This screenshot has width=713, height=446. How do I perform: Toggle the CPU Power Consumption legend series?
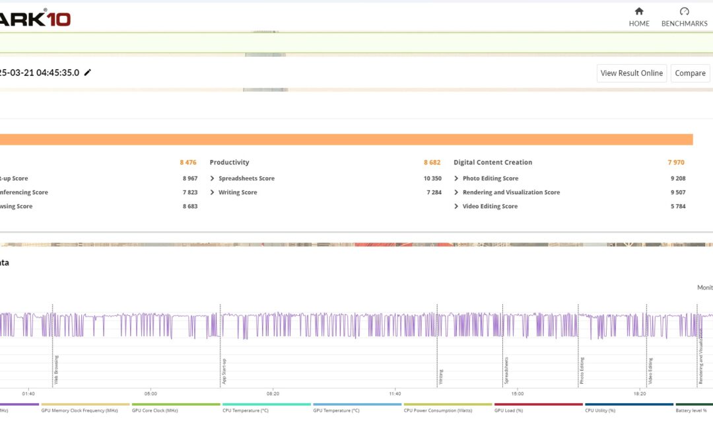click(x=435, y=410)
